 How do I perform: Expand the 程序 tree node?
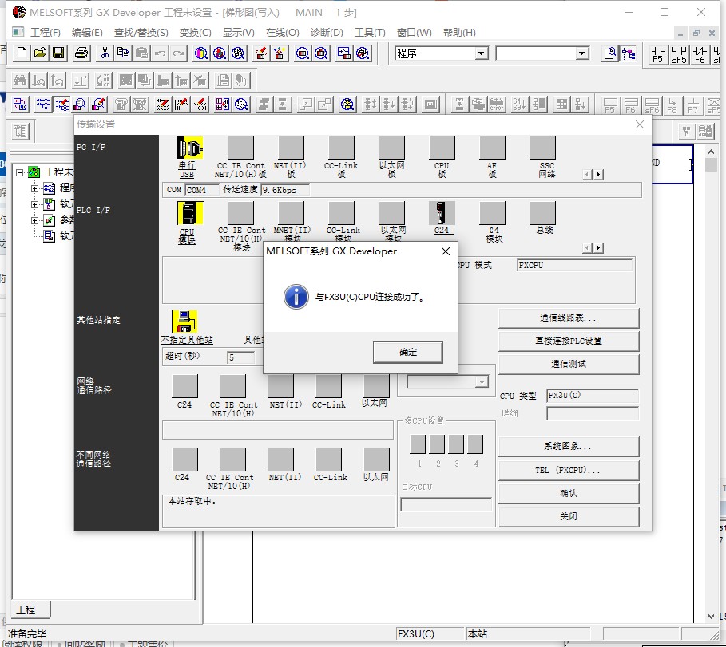point(34,188)
